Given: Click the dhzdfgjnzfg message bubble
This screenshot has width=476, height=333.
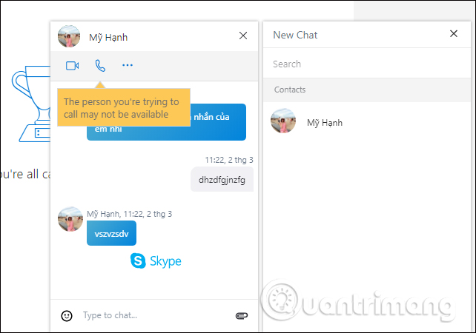Looking at the screenshot, I should [x=222, y=179].
